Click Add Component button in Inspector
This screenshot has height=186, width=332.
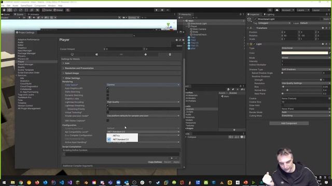click(x=289, y=123)
